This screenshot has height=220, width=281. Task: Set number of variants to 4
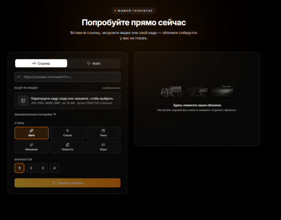[x=55, y=168]
